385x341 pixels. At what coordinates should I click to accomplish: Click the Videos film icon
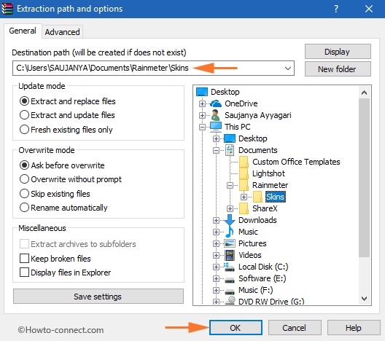click(x=230, y=255)
